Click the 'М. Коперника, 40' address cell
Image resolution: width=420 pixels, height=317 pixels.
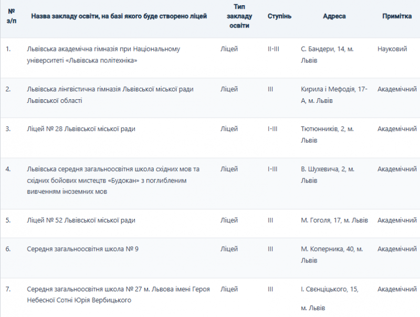pyautogui.click(x=332, y=254)
